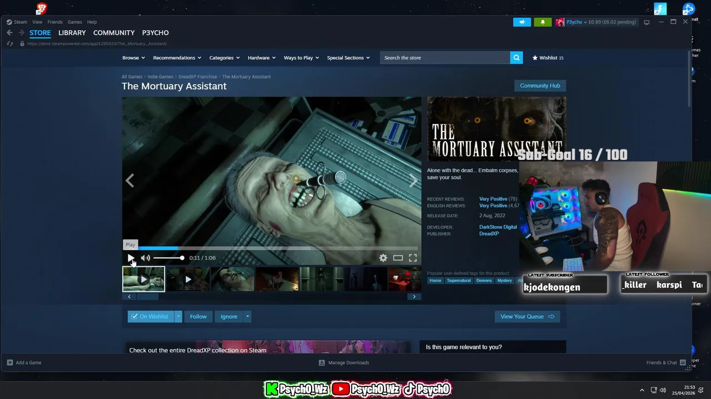Open the Wishlist link

(x=548, y=58)
